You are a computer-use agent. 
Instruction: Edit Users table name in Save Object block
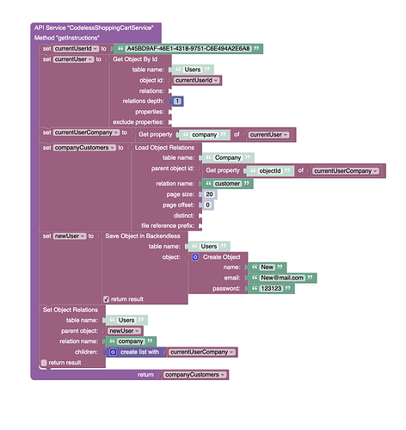[x=209, y=247]
